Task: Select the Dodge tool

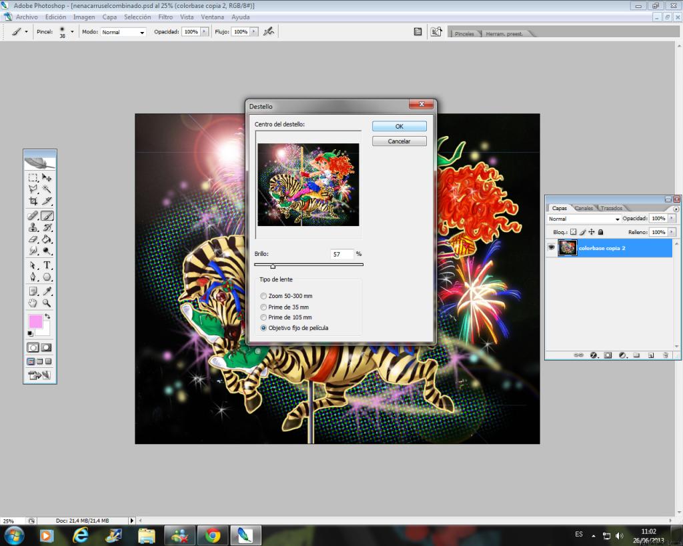Action: tap(47, 251)
